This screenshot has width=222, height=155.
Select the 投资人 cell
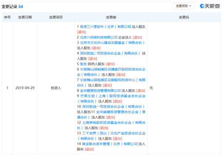[x=56, y=88]
